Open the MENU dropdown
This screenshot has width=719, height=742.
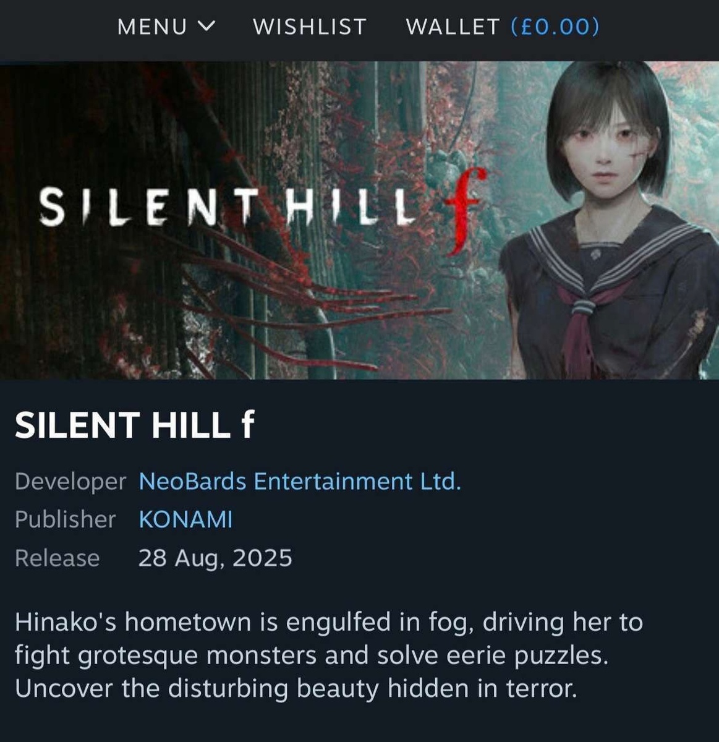[x=166, y=27]
